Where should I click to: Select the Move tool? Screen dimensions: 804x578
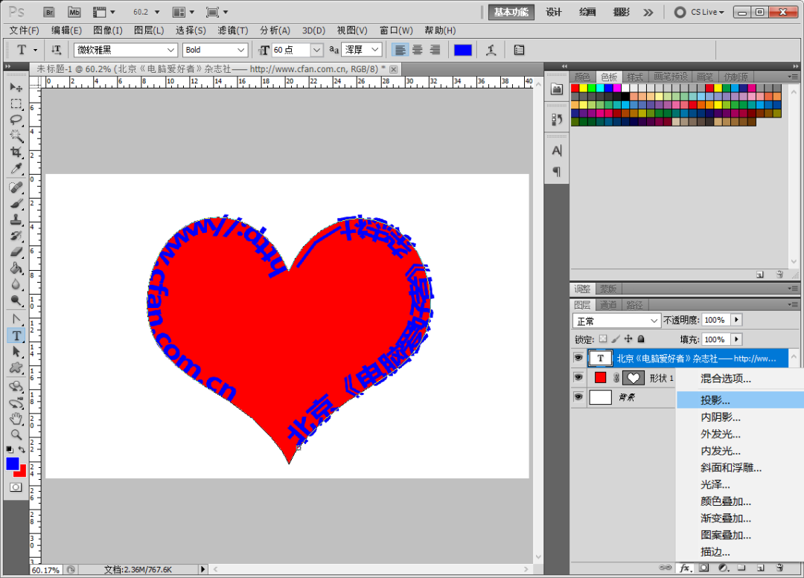coord(16,88)
